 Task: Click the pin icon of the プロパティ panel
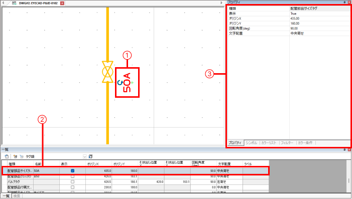pyautogui.click(x=344, y=2)
